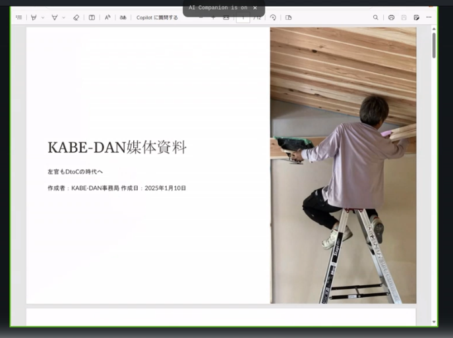Open the table of contents panel
453x338 pixels.
[18, 18]
